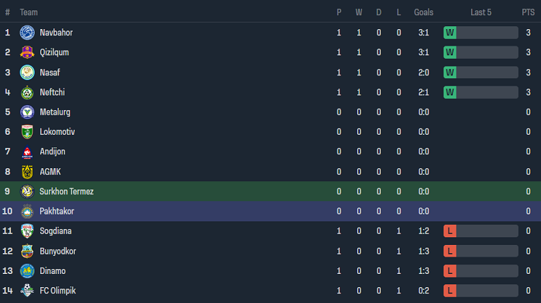Open the Metalurg club logo
The width and height of the screenshot is (541, 303).
click(x=27, y=112)
